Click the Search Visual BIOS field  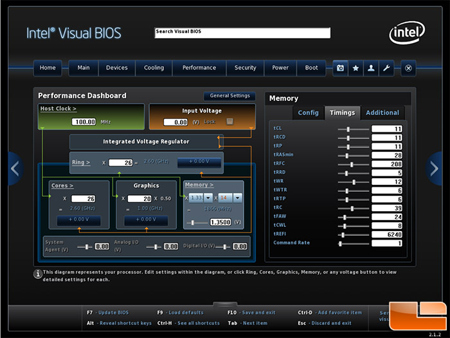click(242, 32)
